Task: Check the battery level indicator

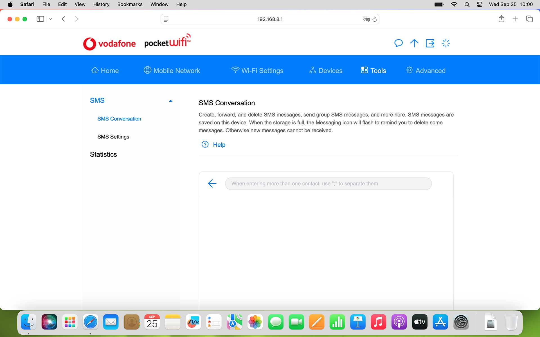Action: point(439,4)
